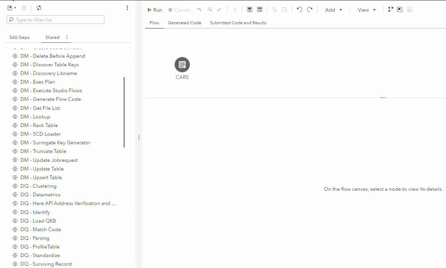The height and width of the screenshot is (268, 446).
Task: Open the View dropdown menu
Action: coord(367,10)
